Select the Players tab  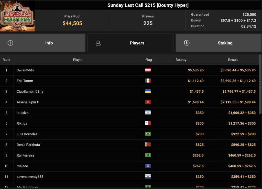coord(137,43)
